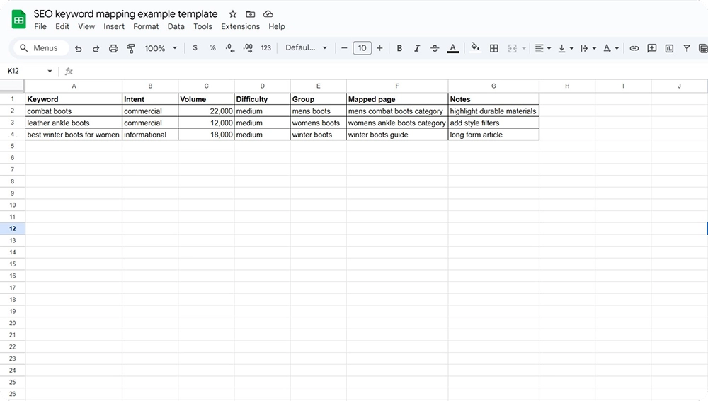
Task: Select cell 'combat boots'
Action: [74, 111]
